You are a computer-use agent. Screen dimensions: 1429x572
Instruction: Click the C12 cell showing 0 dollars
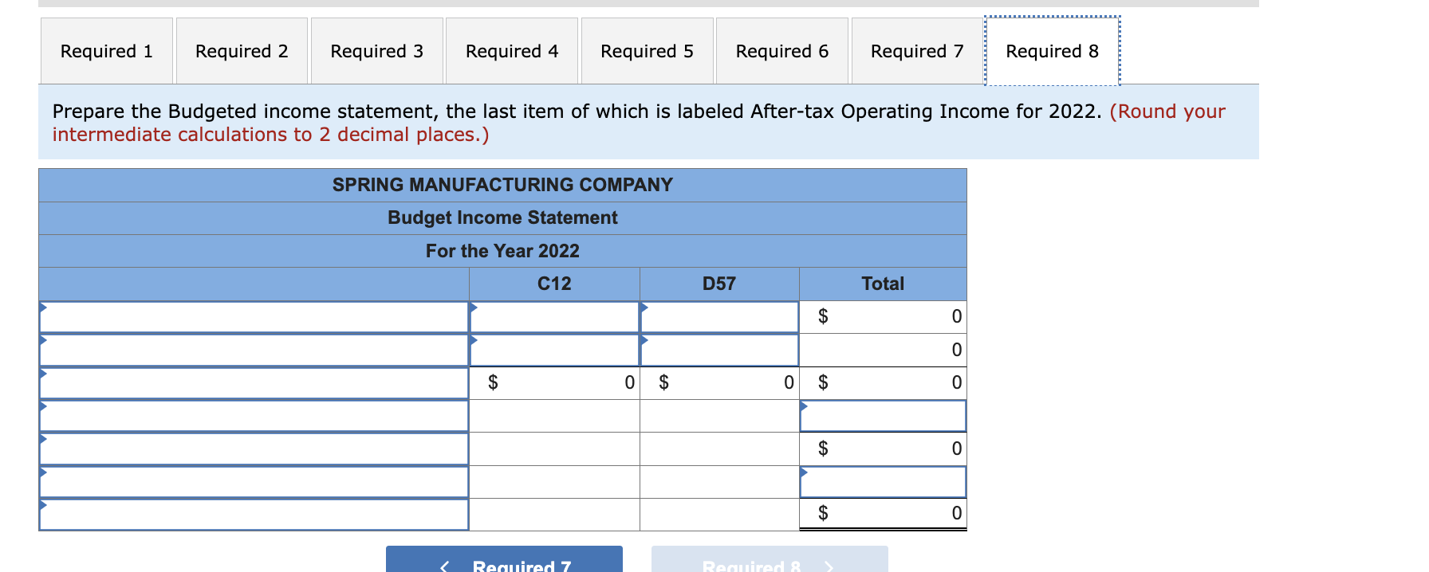pyautogui.click(x=553, y=382)
